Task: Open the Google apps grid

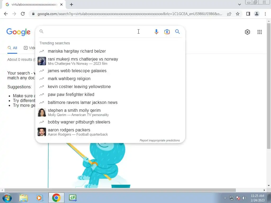Action: pyautogui.click(x=259, y=32)
